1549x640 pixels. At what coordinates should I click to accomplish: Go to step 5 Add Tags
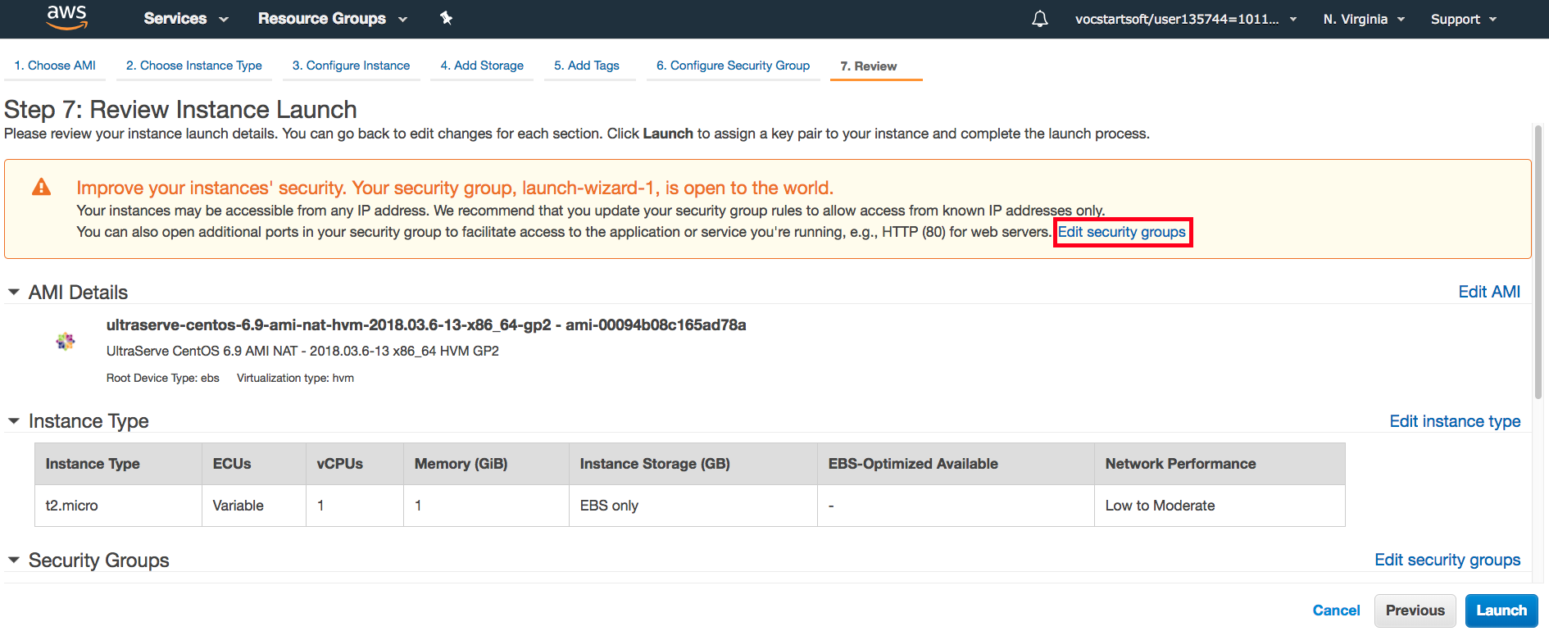click(587, 66)
